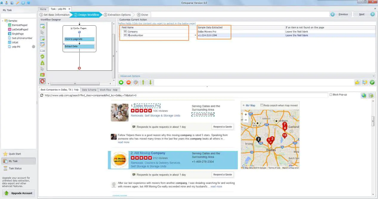The image size is (378, 199).
Task: Click the Upgrade Account button
Action: pos(18,193)
